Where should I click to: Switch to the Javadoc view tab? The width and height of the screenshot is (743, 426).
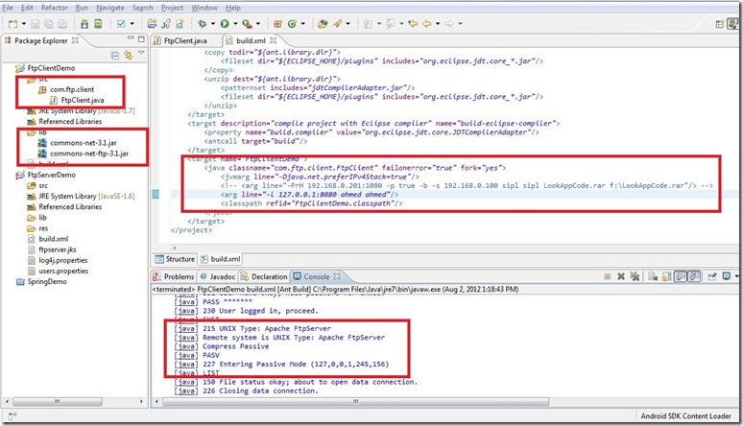[218, 276]
